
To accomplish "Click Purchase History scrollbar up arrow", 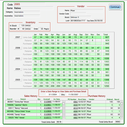I will (x=122, y=101).
